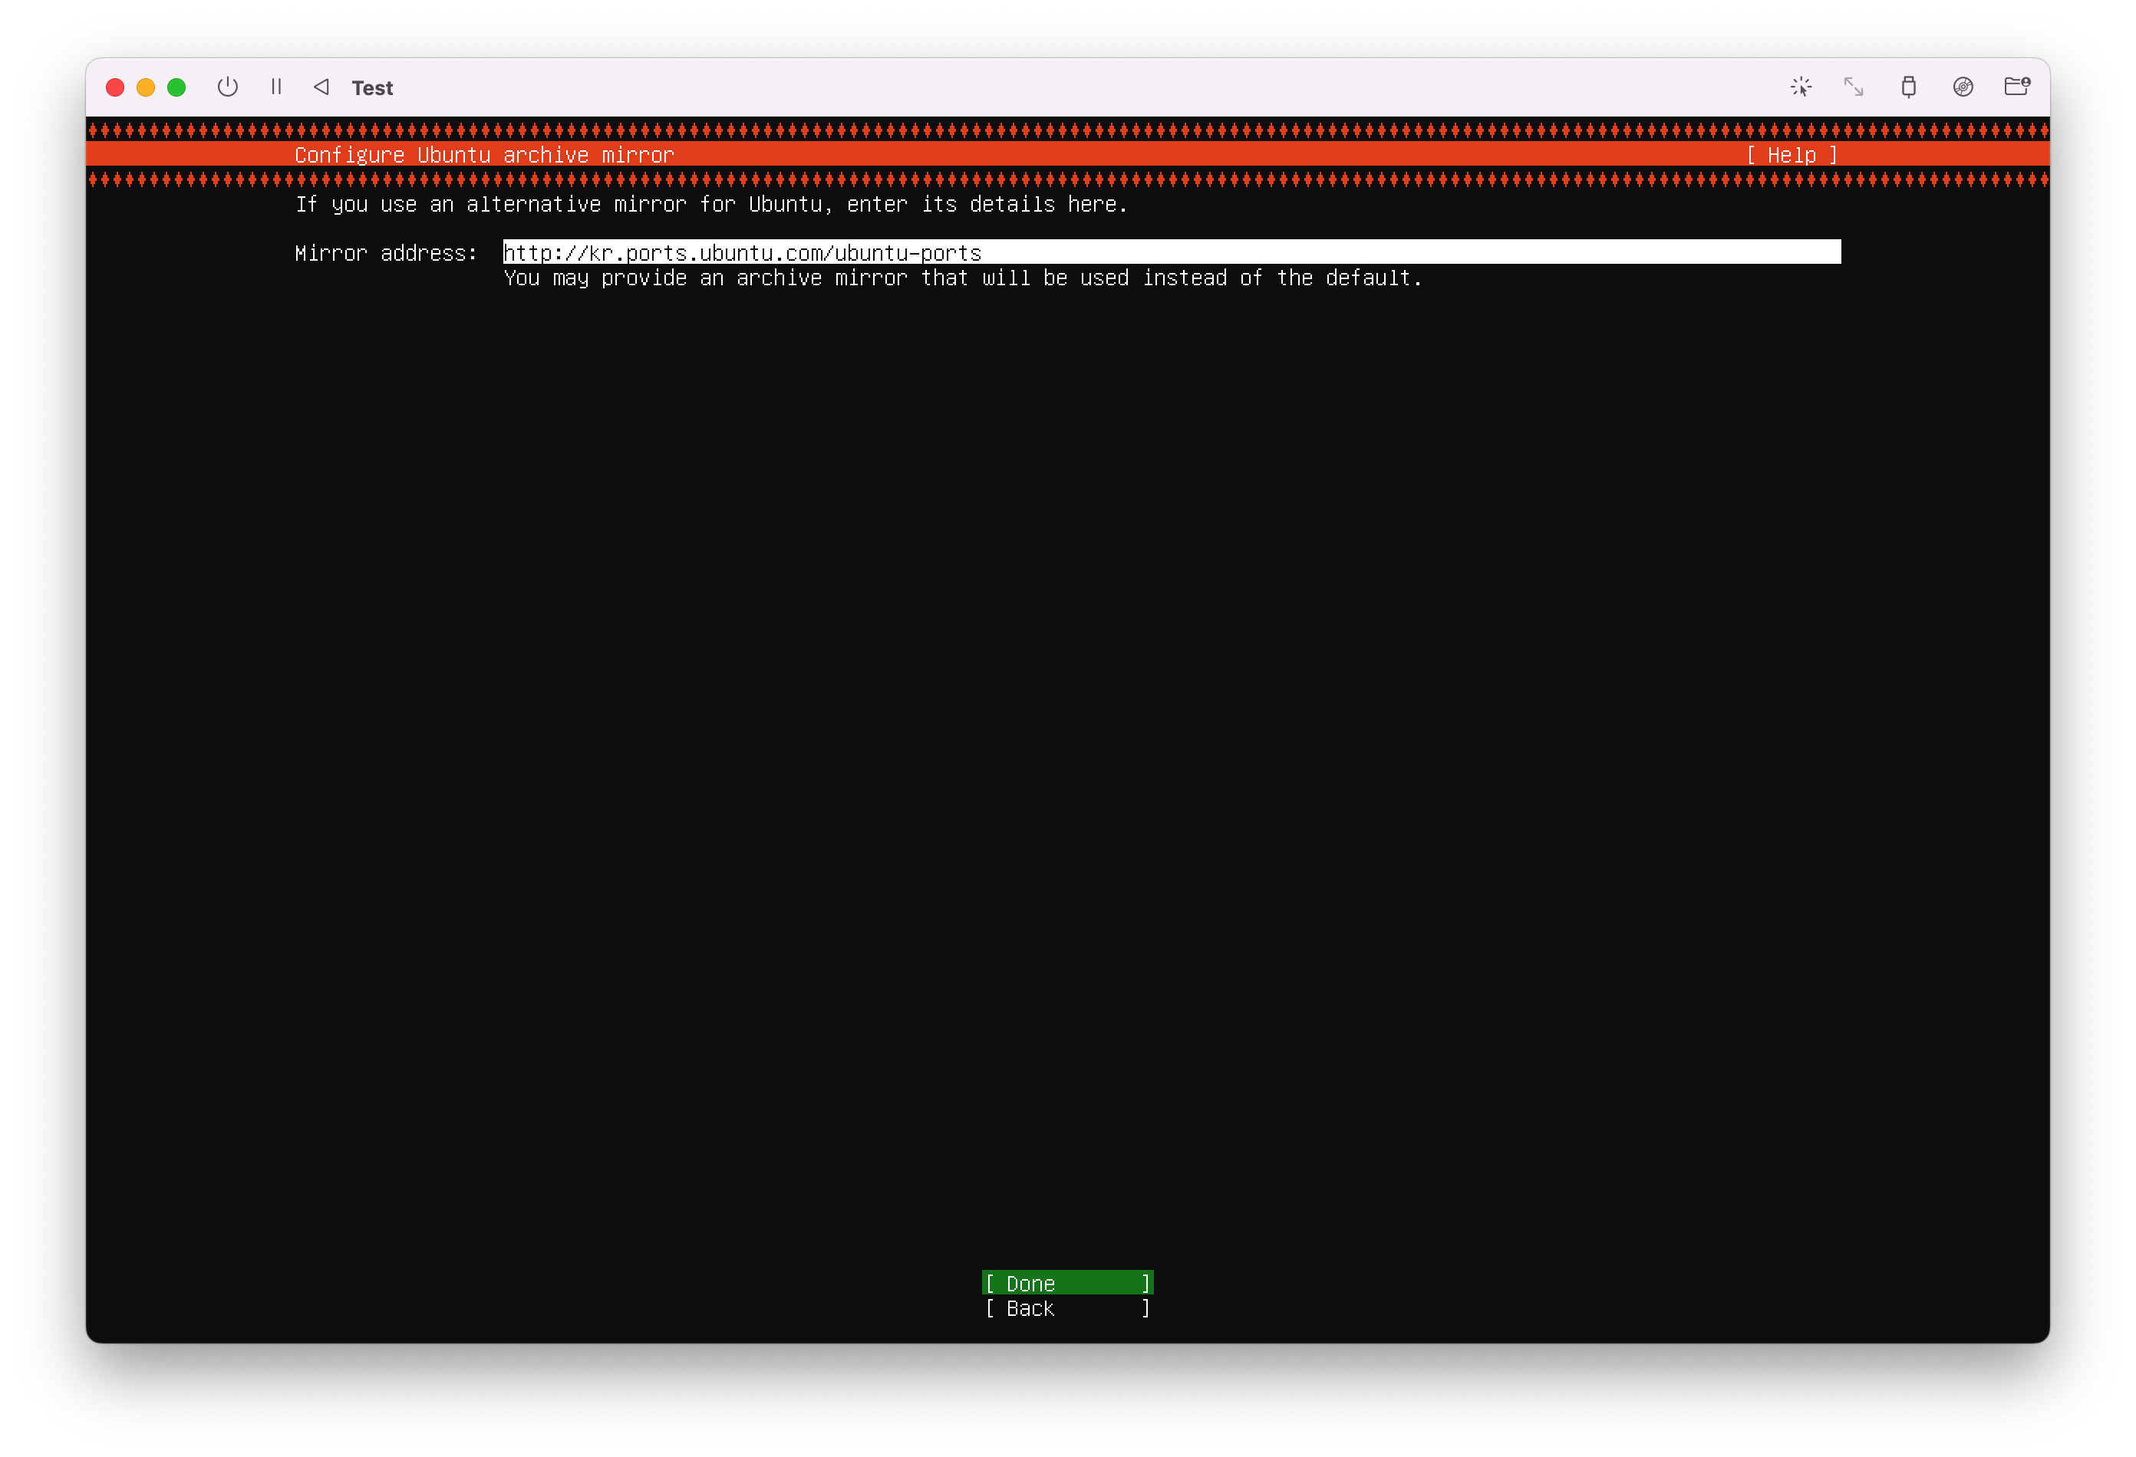Click the alternative mirror instruction text

click(710, 205)
